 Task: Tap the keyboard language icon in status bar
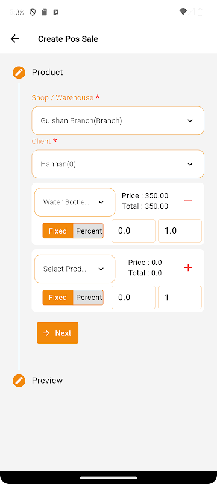coord(55,12)
